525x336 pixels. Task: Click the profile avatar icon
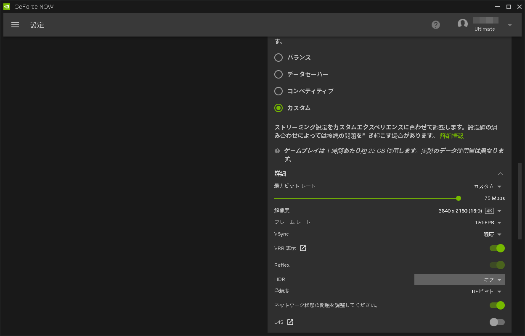(x=462, y=24)
